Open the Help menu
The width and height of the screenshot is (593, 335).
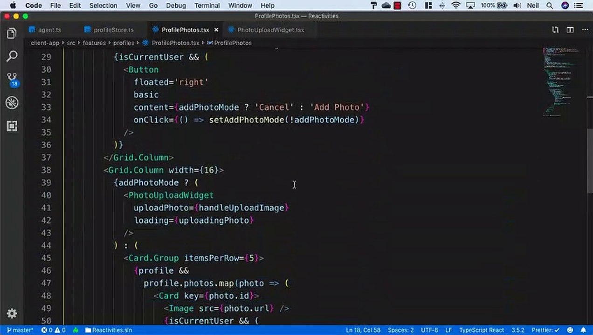coord(267,6)
